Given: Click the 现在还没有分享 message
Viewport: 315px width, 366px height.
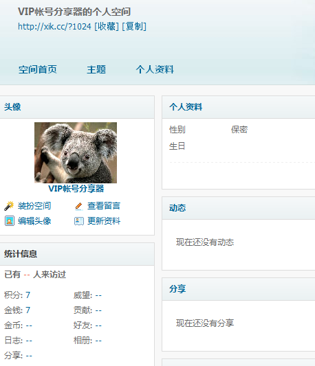Looking at the screenshot, I should pos(205,323).
